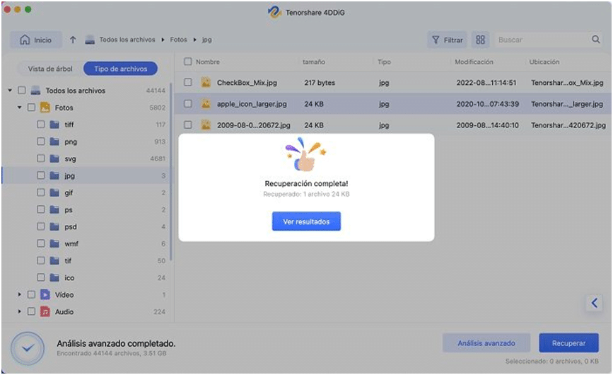Viewport: 613px width, 375px height.
Task: Check the svg folder checkbox
Action: 41,158
